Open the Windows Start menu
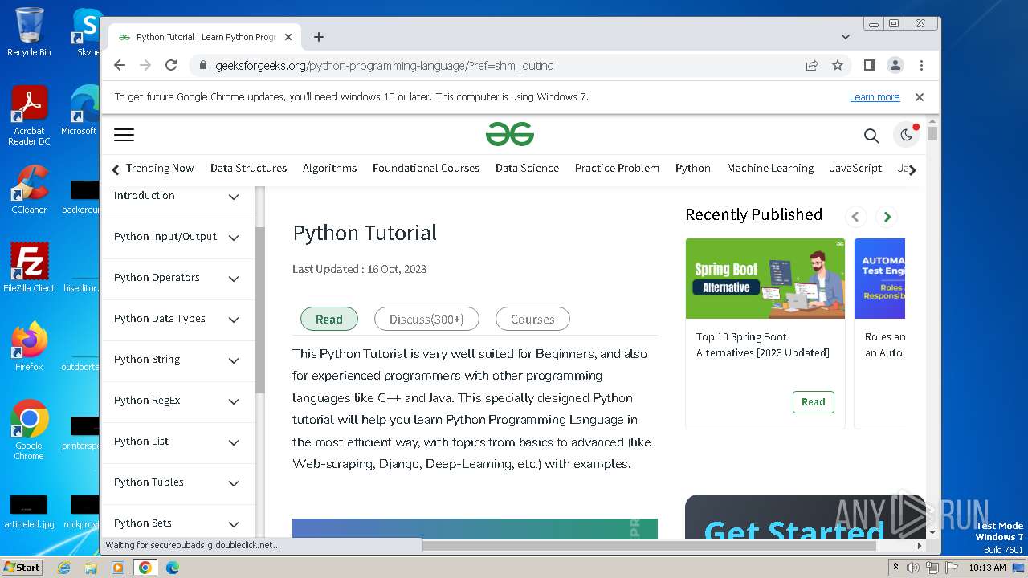Image resolution: width=1028 pixels, height=578 pixels. (x=22, y=568)
